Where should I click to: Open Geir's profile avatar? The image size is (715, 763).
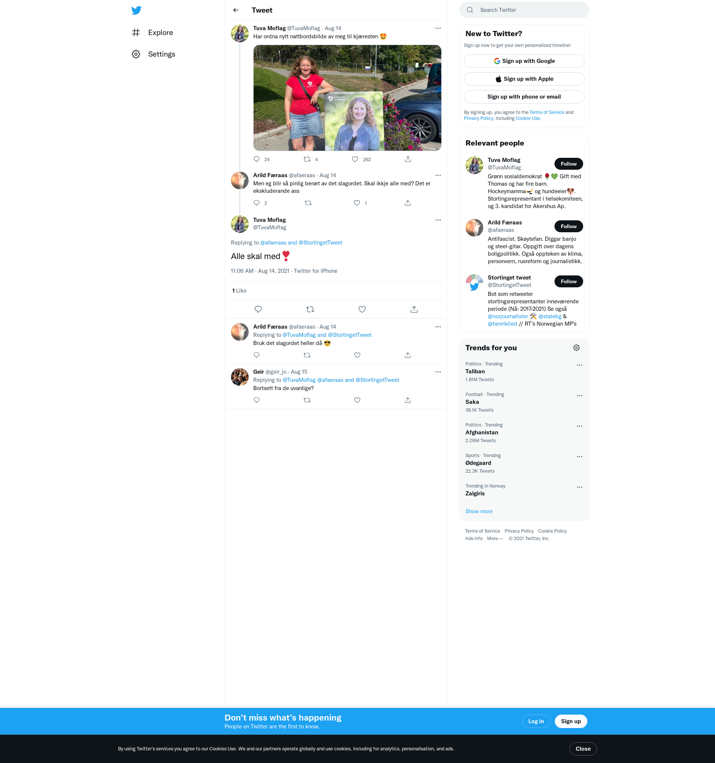239,377
